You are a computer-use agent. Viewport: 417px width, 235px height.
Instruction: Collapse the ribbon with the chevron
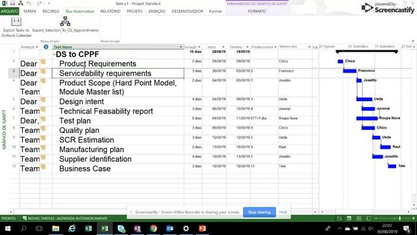[x=412, y=41]
